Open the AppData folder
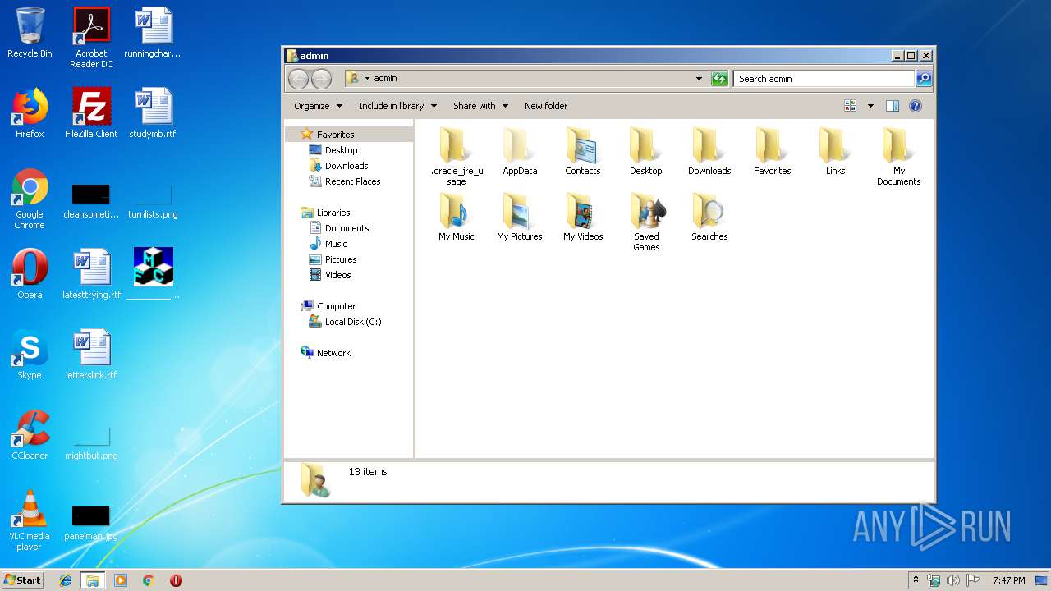1051x591 pixels. click(x=520, y=151)
